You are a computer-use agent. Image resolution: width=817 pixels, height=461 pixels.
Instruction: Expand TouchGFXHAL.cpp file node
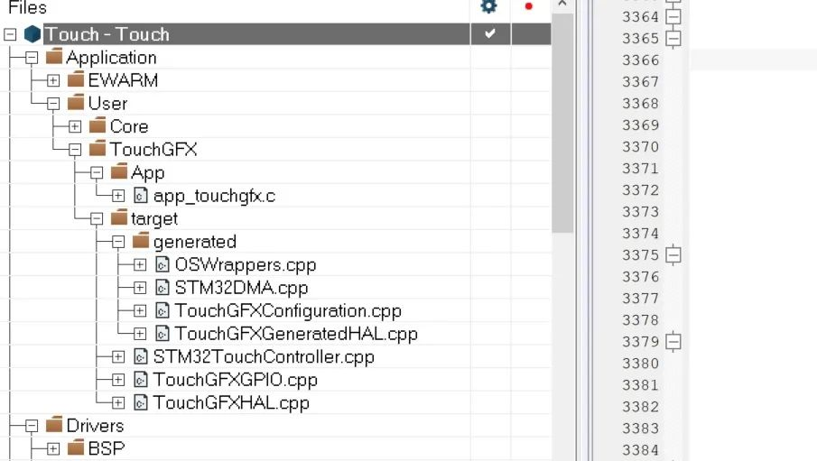(x=118, y=402)
